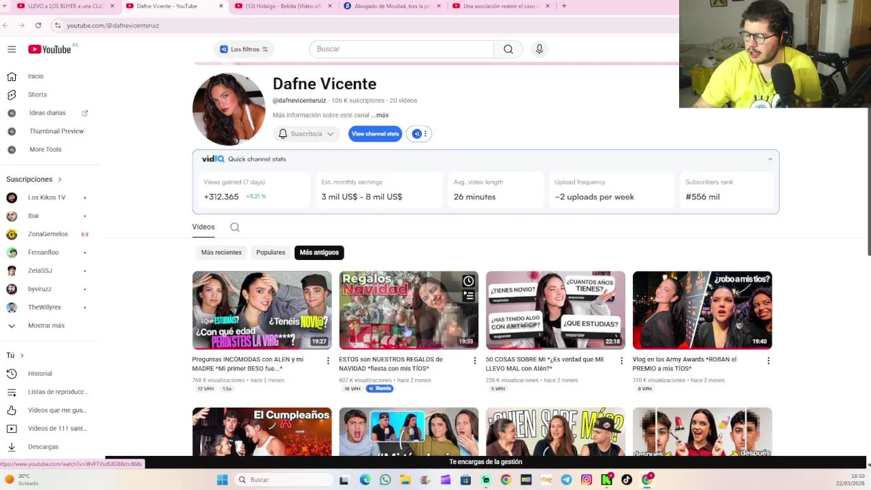Open Regalos Navidad video thumbnail
Screen dimensions: 871x490
coord(409,310)
